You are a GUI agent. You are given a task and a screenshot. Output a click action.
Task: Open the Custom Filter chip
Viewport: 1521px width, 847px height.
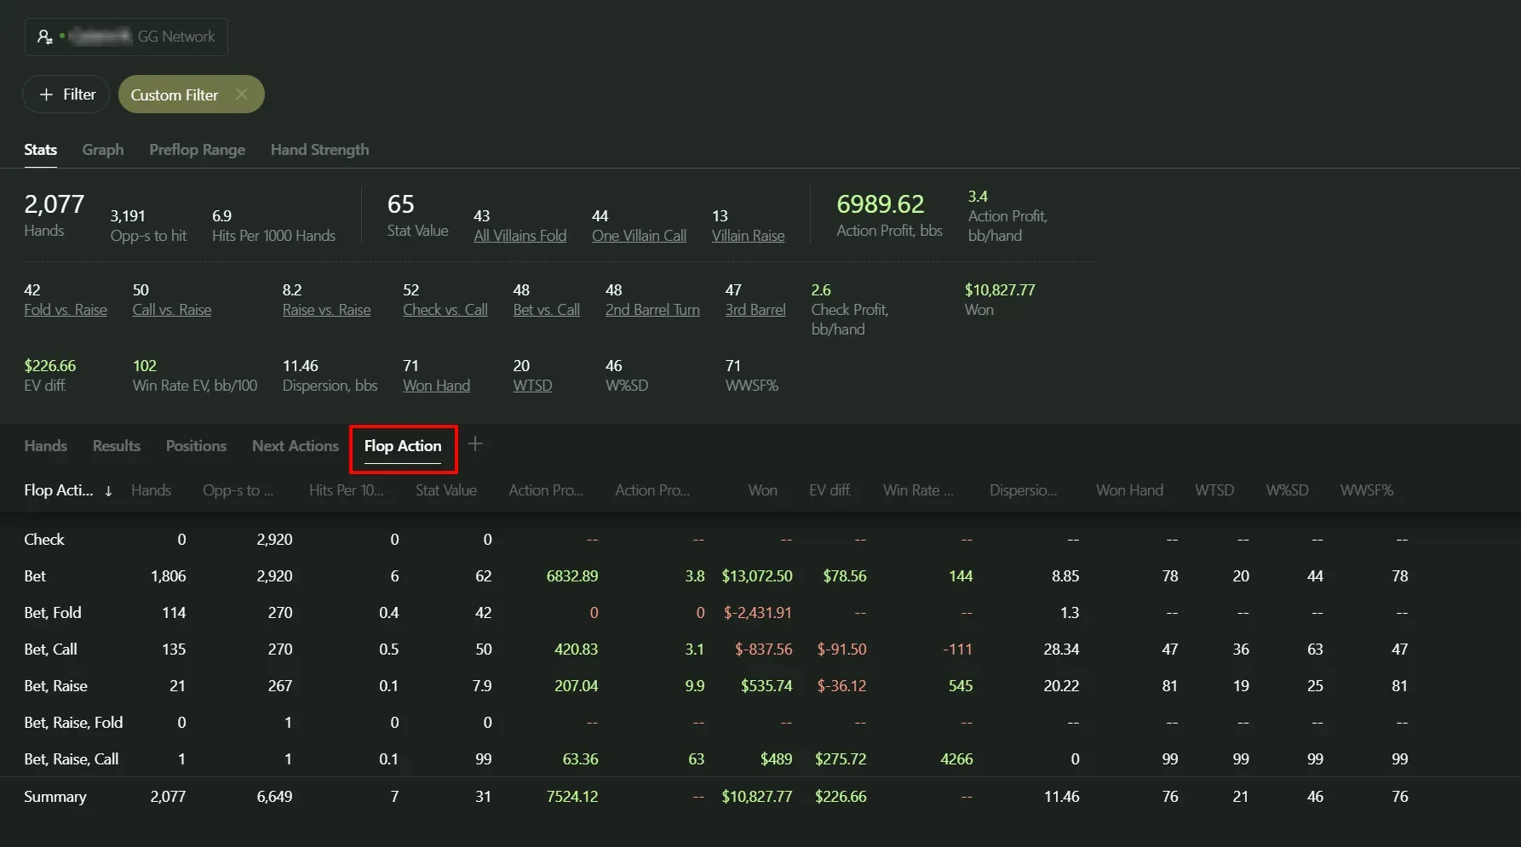(175, 94)
